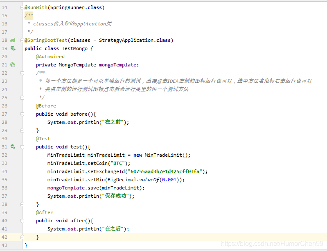Click StrategyApplication in the @SpringBootTest annotation

click(x=126, y=40)
